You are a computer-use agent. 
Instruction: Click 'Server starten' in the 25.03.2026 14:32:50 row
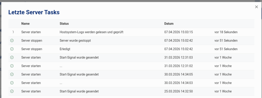coord(31,92)
